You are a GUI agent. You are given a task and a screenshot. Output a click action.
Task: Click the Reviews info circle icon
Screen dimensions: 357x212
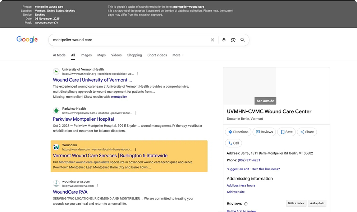[x=246, y=204]
